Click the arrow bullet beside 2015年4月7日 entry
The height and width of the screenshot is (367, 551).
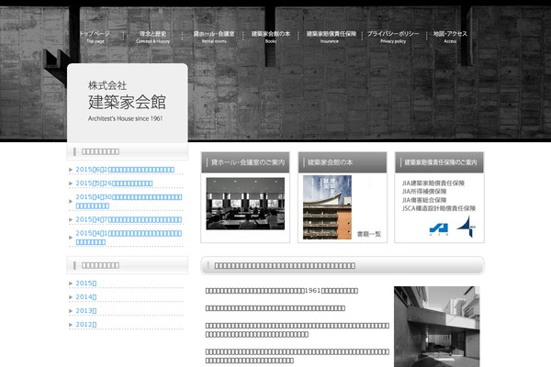[x=71, y=219]
